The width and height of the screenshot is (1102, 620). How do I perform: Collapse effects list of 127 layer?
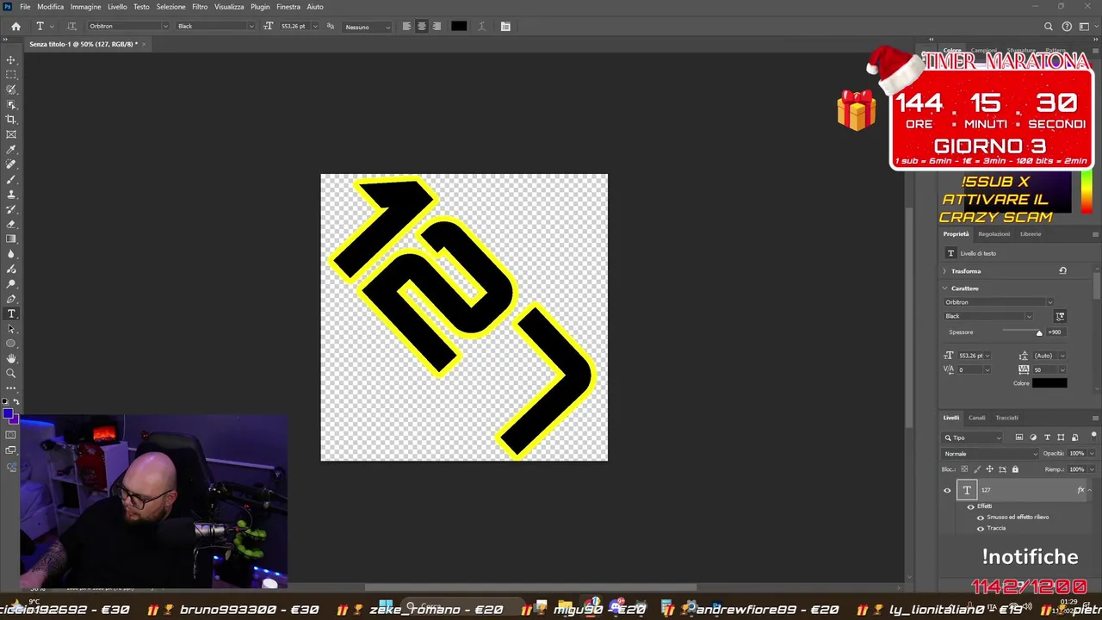[1089, 490]
